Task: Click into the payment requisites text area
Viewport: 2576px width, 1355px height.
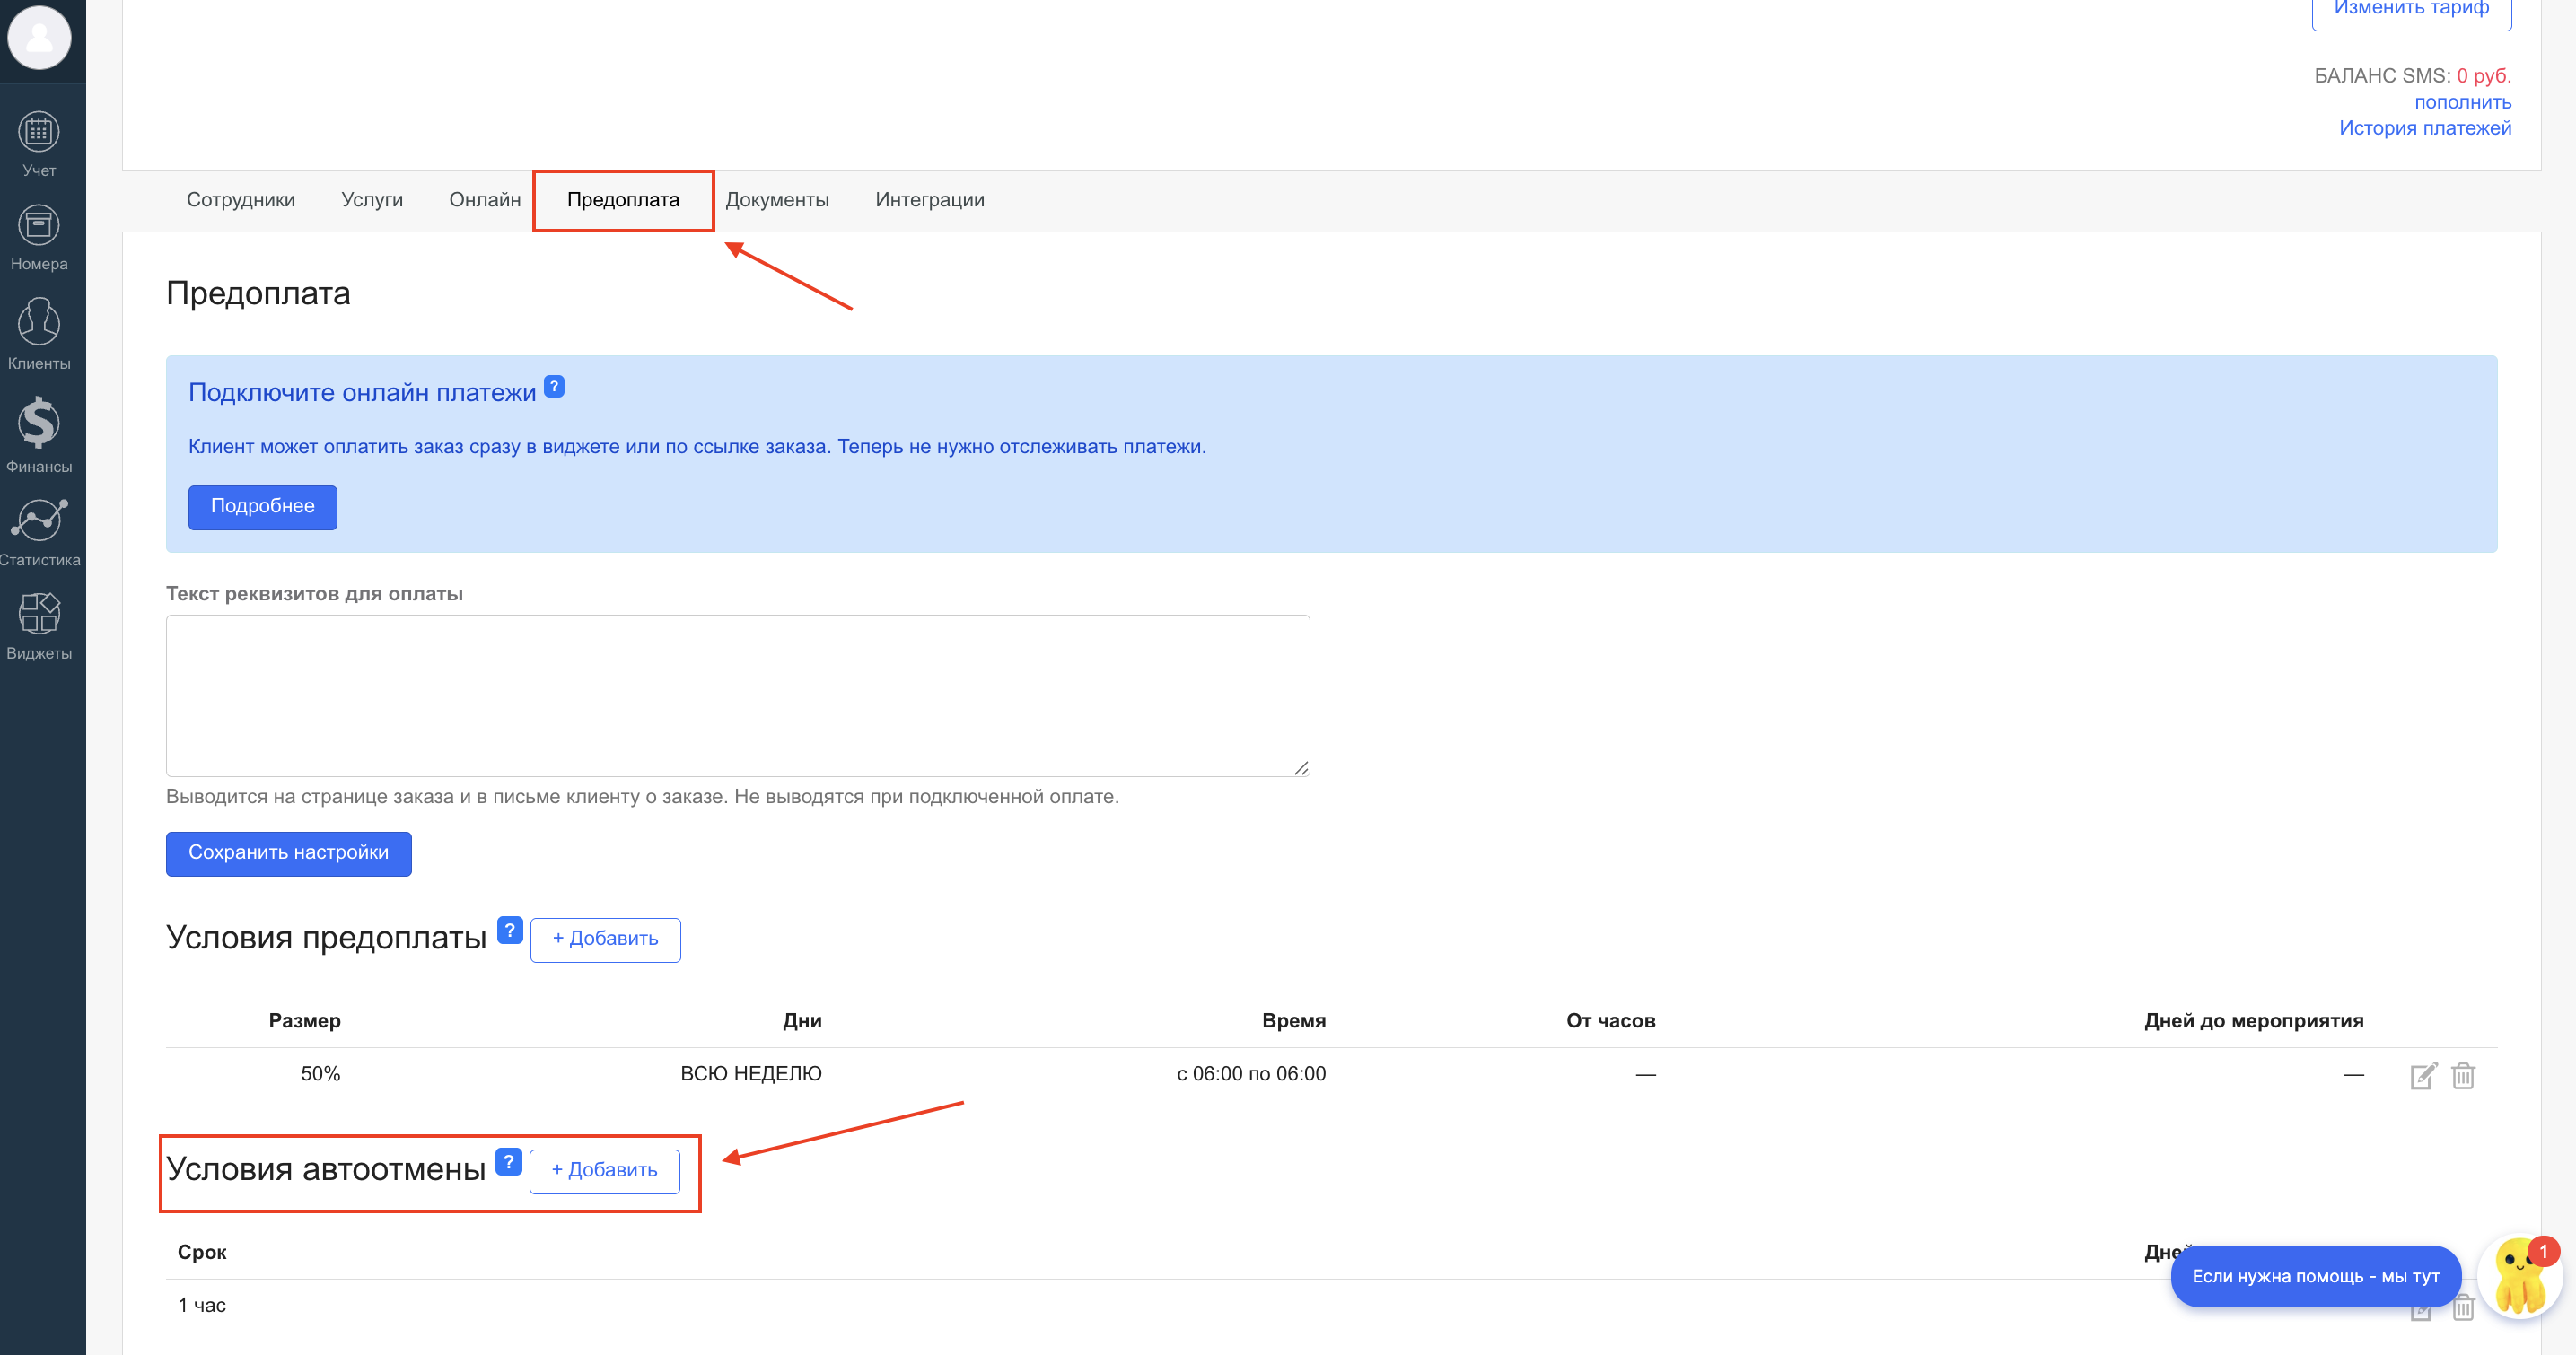Action: tap(737, 695)
